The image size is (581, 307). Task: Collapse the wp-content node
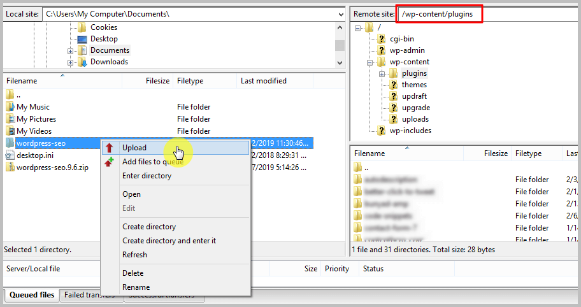click(x=369, y=62)
